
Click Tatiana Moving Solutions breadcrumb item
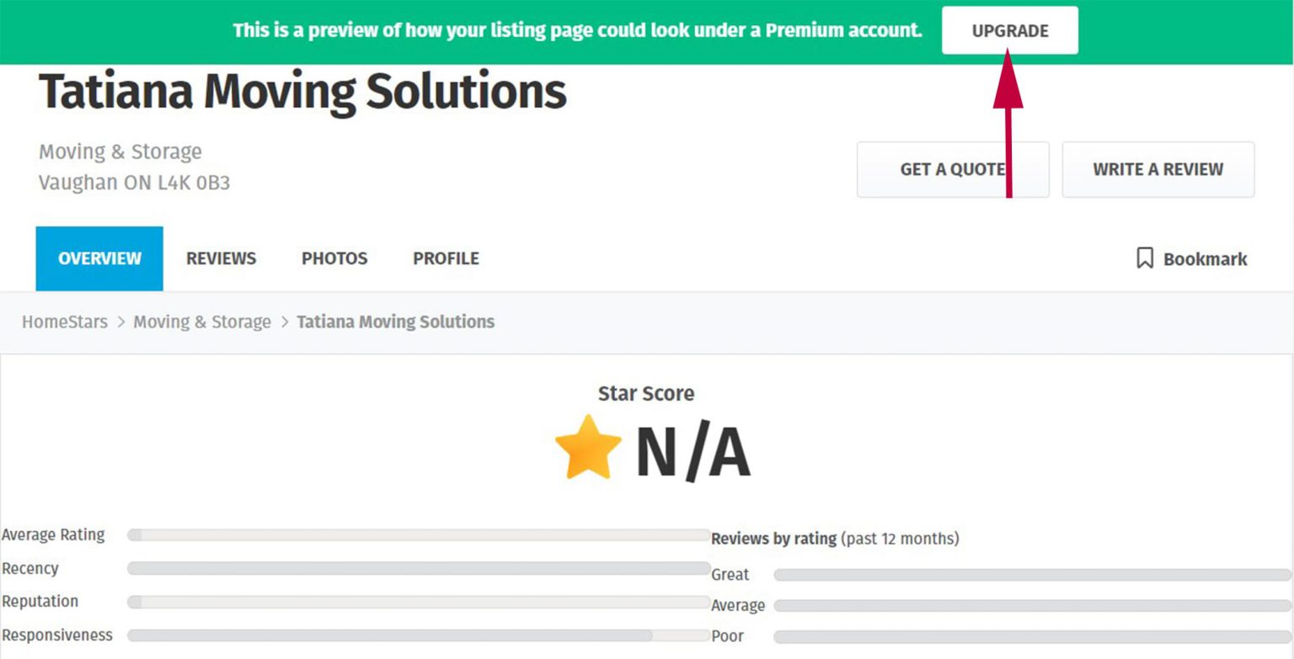[x=395, y=322]
